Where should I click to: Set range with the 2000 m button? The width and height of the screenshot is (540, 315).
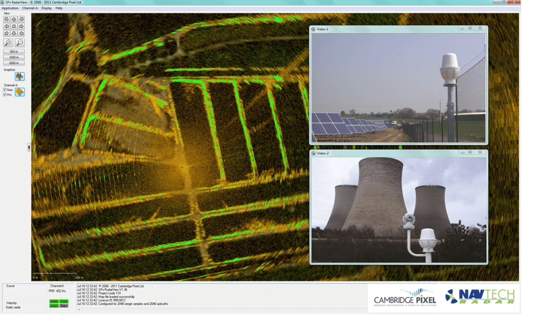pos(13,63)
